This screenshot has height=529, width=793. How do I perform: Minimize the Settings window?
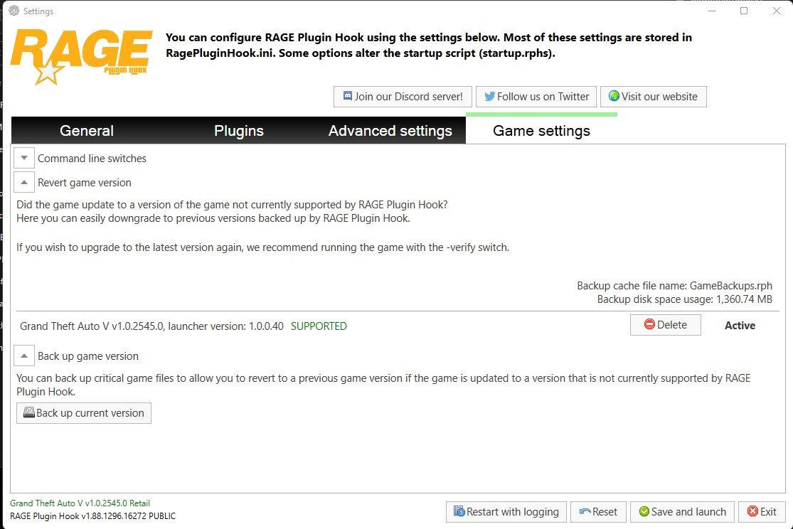(x=712, y=11)
